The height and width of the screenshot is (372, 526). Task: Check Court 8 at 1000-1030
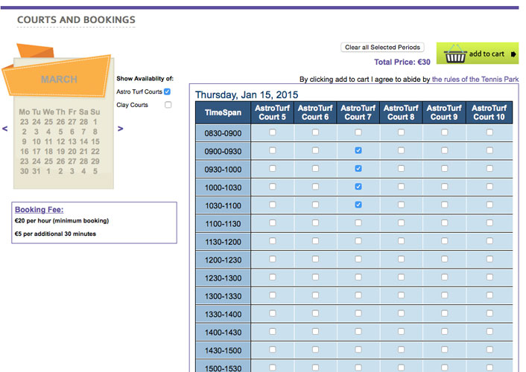point(402,186)
